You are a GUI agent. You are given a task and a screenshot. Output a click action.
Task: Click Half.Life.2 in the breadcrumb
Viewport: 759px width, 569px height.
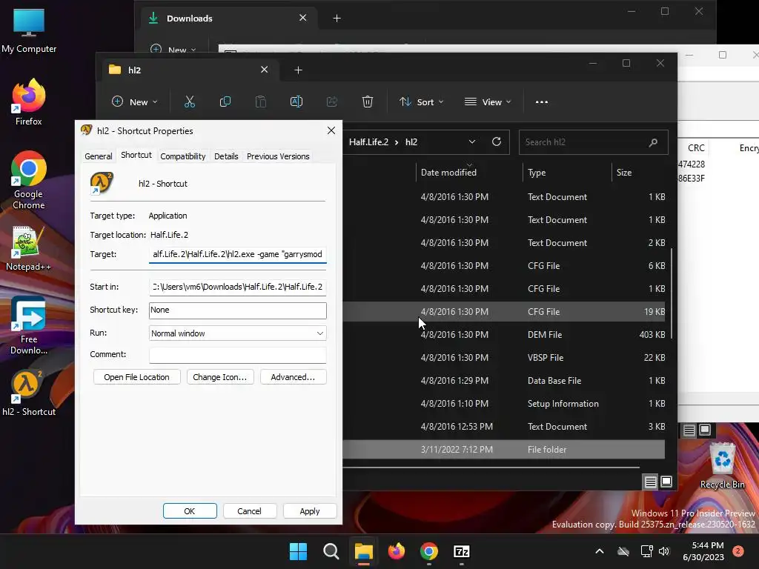click(368, 142)
